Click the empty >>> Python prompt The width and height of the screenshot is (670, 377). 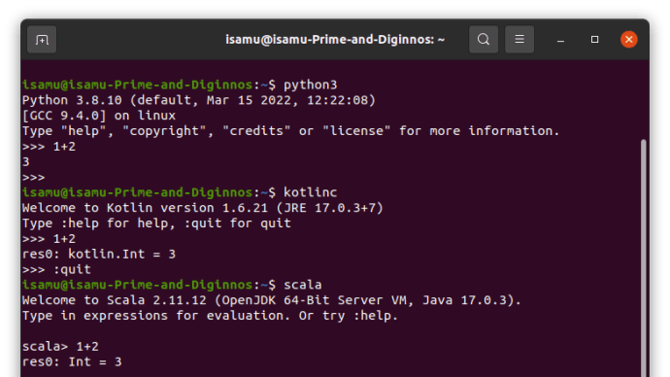pos(33,177)
